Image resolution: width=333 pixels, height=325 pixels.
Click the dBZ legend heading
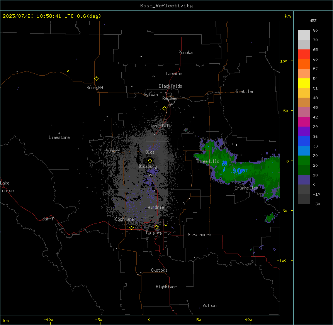click(x=313, y=20)
